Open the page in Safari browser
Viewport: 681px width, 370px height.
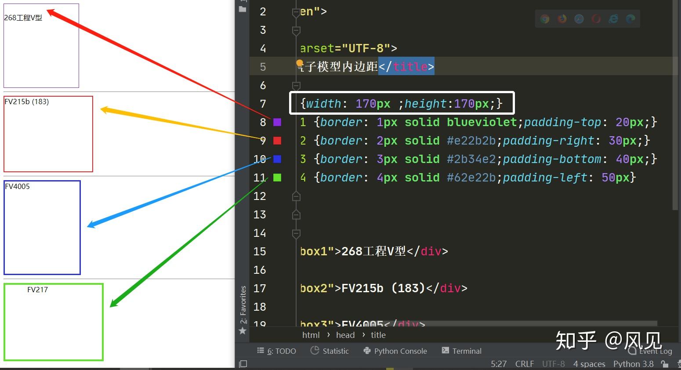[x=579, y=19]
